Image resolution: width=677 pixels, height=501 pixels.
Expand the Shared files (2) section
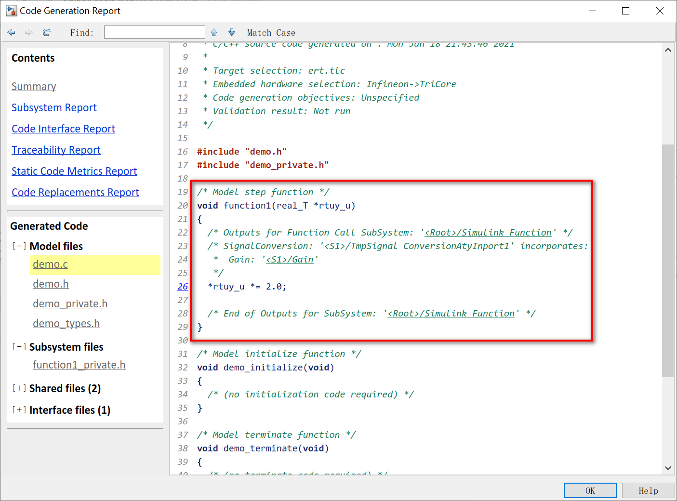(19, 388)
